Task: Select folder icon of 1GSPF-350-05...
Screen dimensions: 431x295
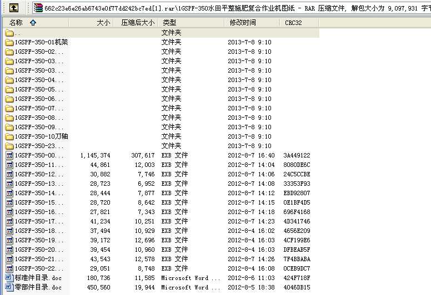Action: click(x=9, y=89)
